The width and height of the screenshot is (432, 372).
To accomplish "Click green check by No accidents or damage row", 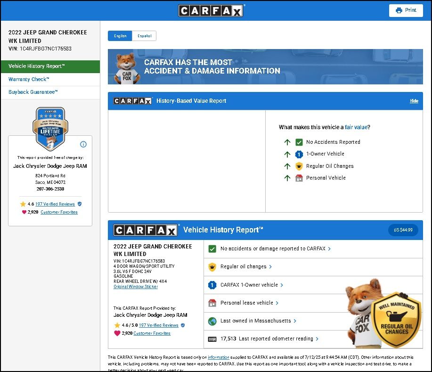I will (212, 249).
